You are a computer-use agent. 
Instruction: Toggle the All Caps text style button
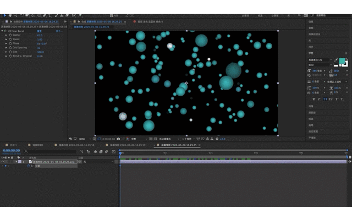(325, 99)
